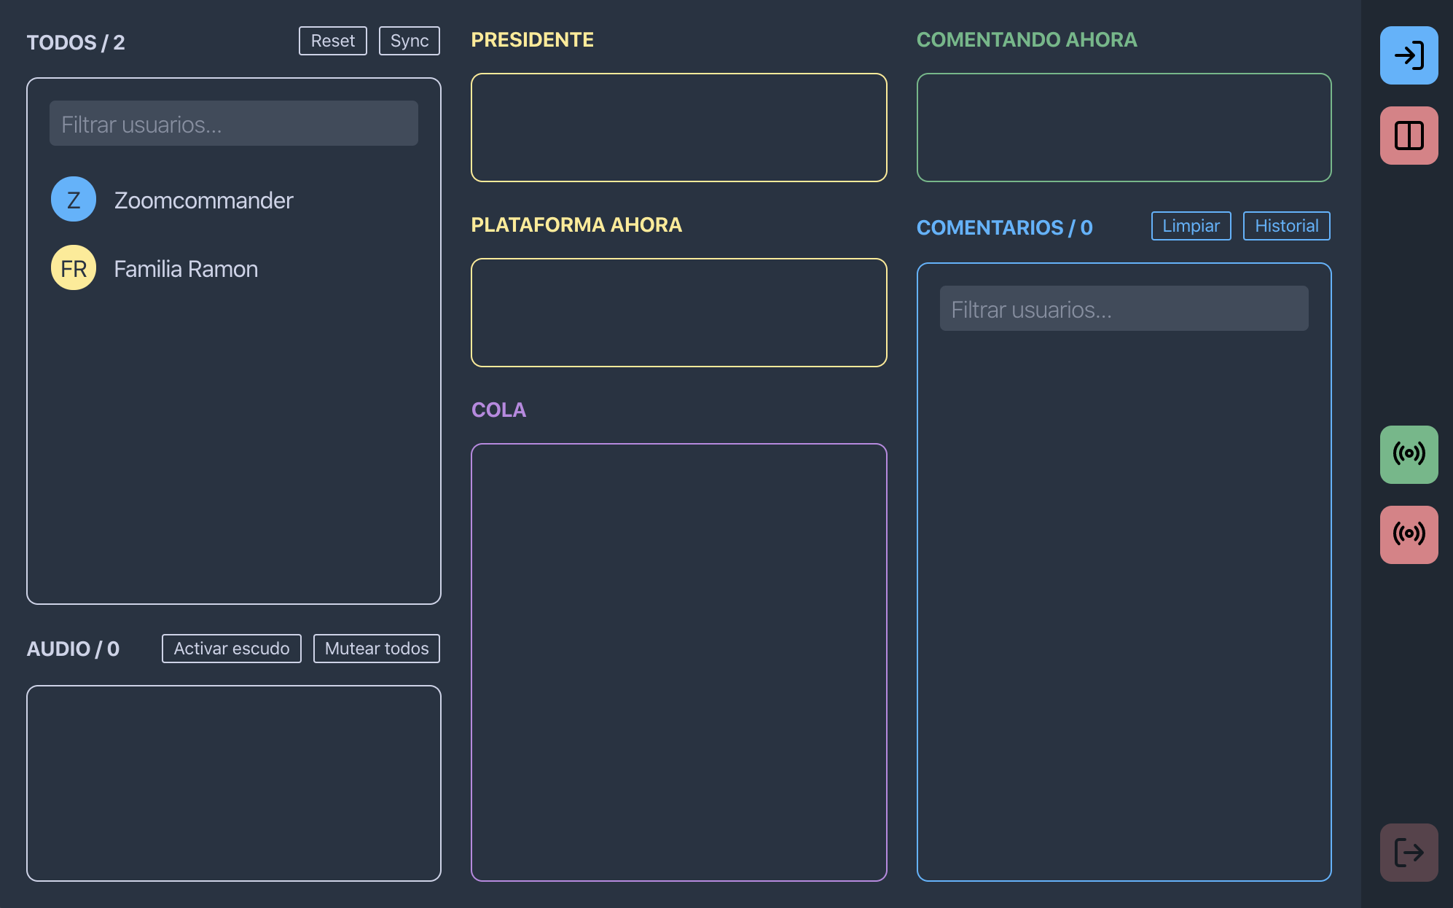Image resolution: width=1453 pixels, height=908 pixels.
Task: Click the blue sign-in arrow icon
Action: coord(1408,55)
